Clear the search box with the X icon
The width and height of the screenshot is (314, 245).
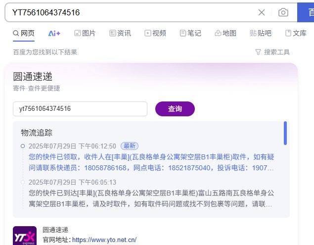pyautogui.click(x=262, y=12)
